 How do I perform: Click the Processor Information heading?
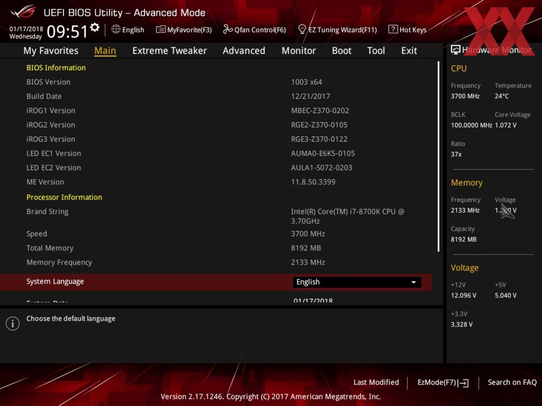pos(64,197)
